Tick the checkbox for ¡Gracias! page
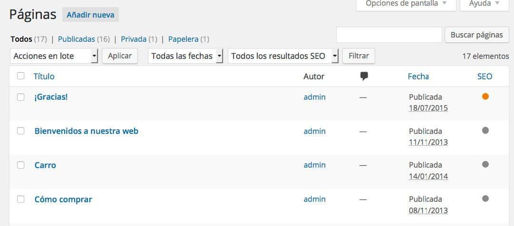 tap(20, 97)
